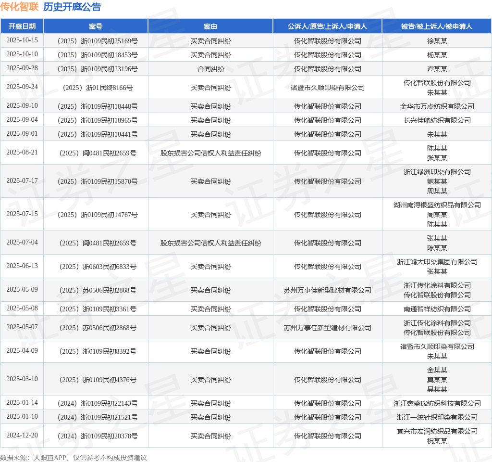The height and width of the screenshot is (462, 492).
Task: Select case number 浙0603民初6833号
Action: 98,267
